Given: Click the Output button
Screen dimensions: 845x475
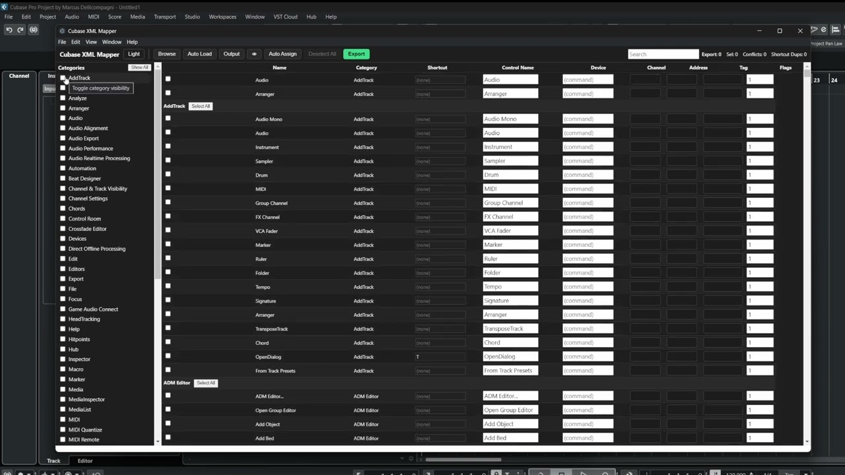Looking at the screenshot, I should 232,54.
